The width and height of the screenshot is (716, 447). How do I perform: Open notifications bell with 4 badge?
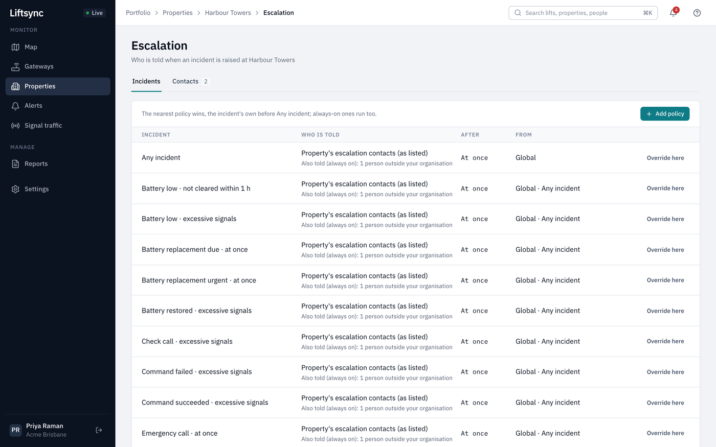coord(674,13)
